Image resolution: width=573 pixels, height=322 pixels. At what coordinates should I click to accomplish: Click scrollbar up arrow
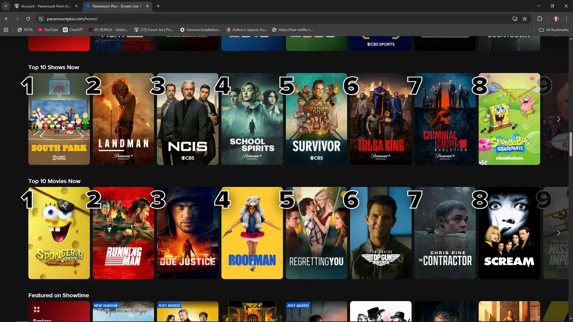571,39
